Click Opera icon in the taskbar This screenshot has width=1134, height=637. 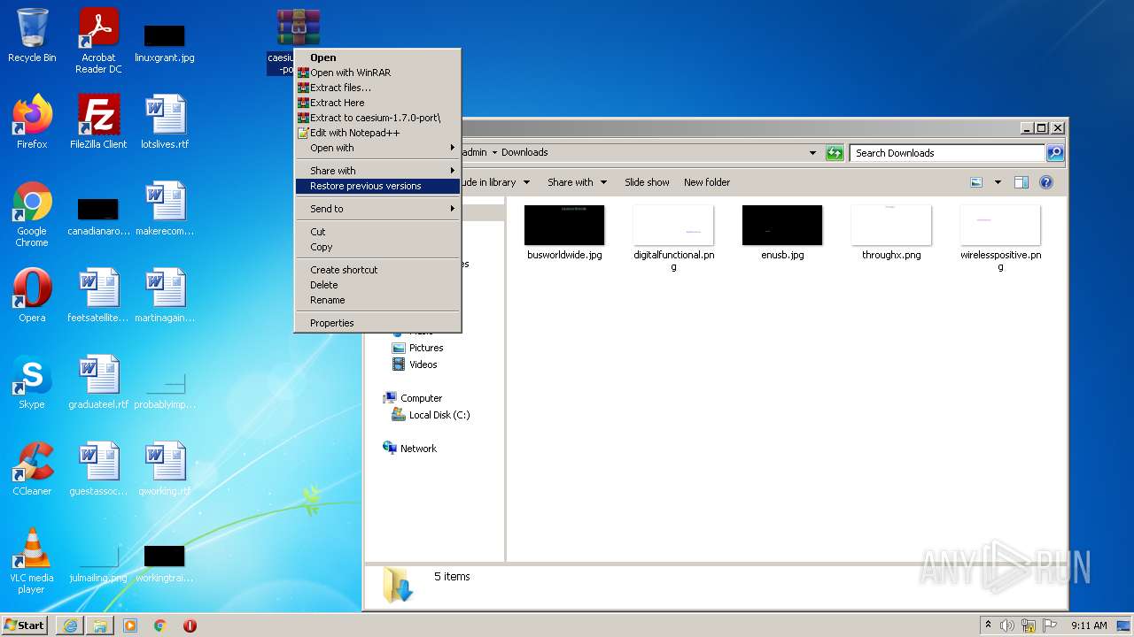pyautogui.click(x=190, y=625)
